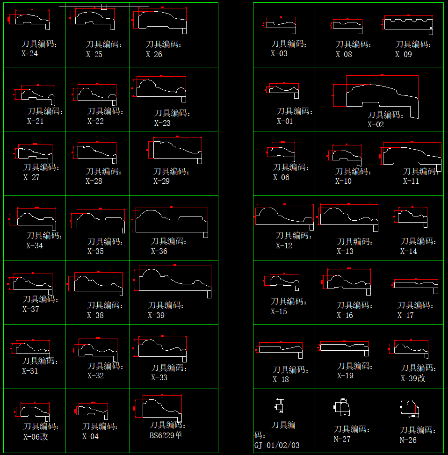Click the text label N-27

(342, 440)
